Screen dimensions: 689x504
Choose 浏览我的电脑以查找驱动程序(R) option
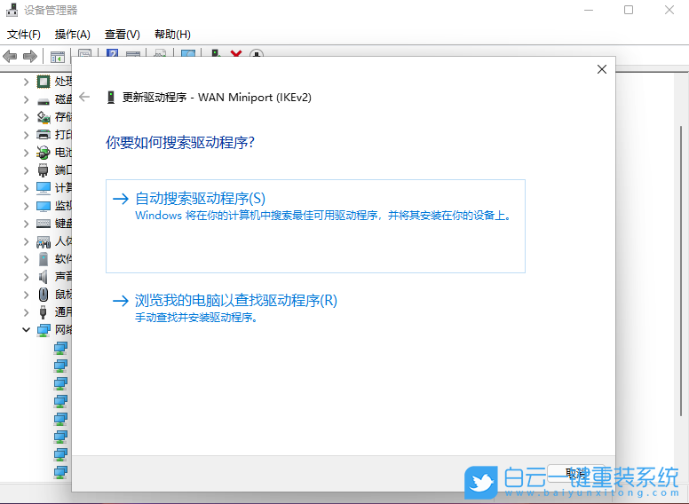pyautogui.click(x=235, y=300)
